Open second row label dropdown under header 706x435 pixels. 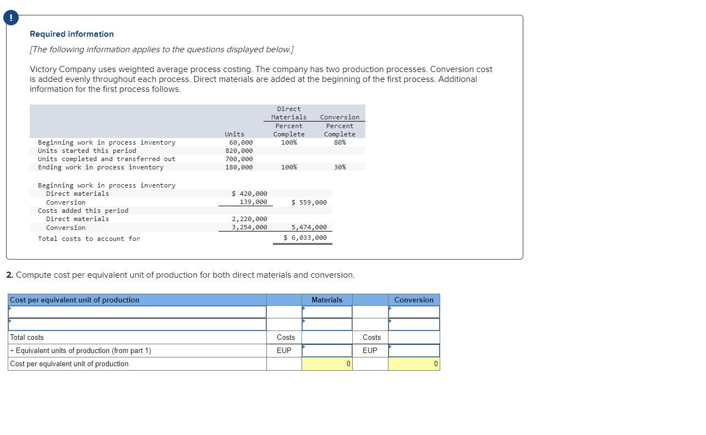137,324
